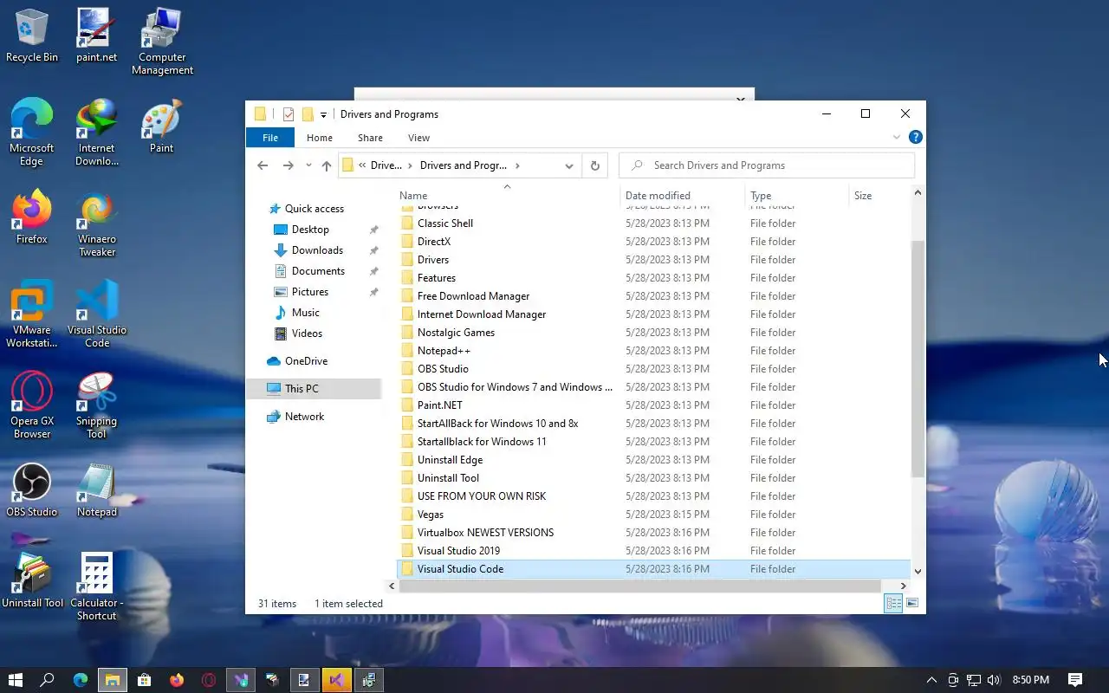The height and width of the screenshot is (693, 1109).
Task: Select the Notepad desktop shortcut
Action: coord(96,490)
